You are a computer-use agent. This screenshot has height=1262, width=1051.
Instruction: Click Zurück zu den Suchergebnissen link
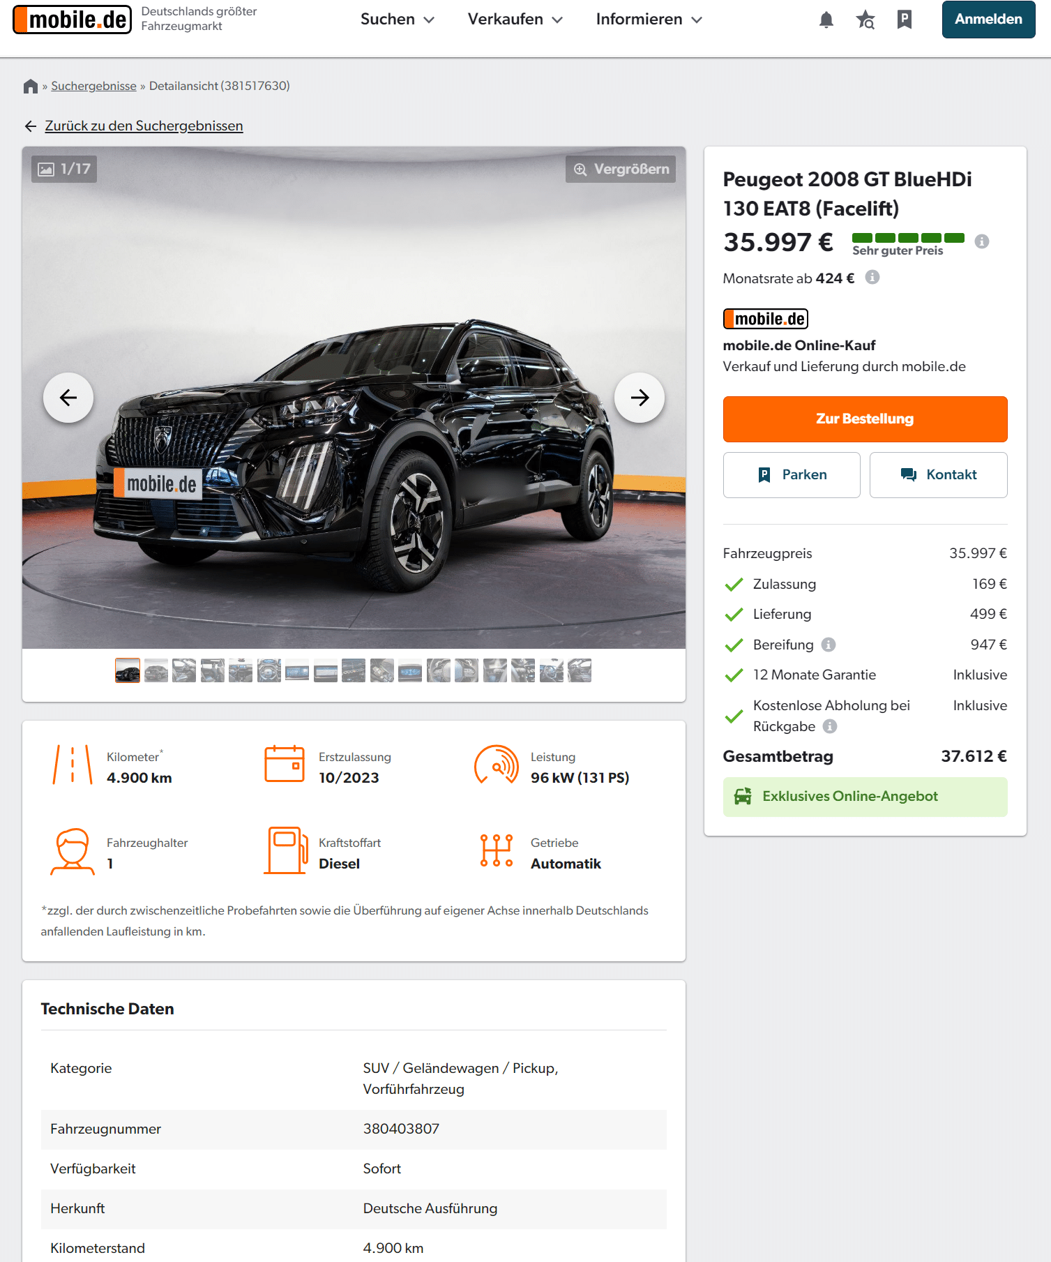coord(144,126)
